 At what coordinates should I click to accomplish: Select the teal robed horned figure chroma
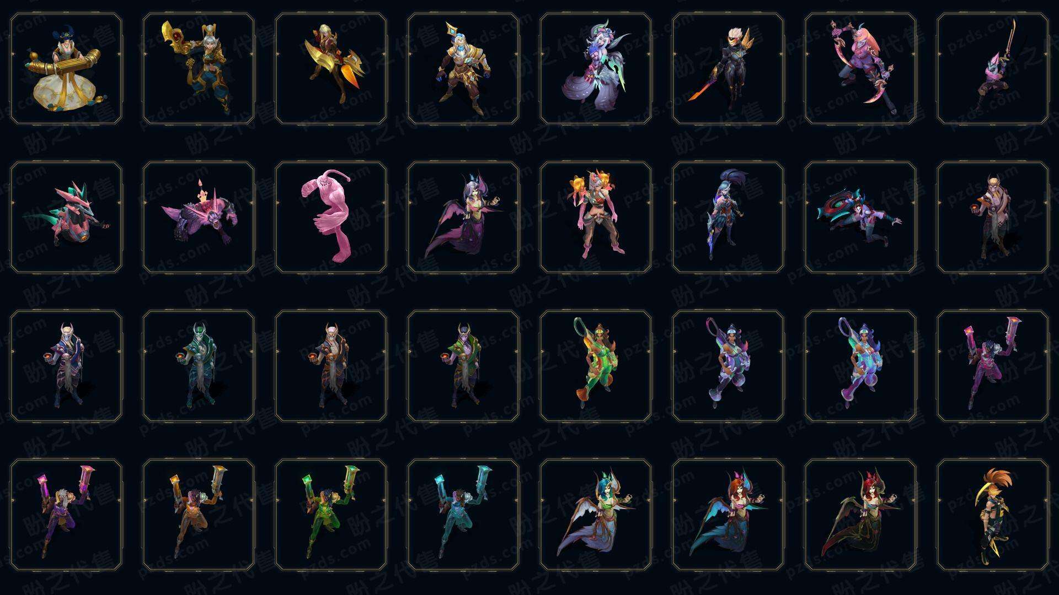[x=199, y=366]
